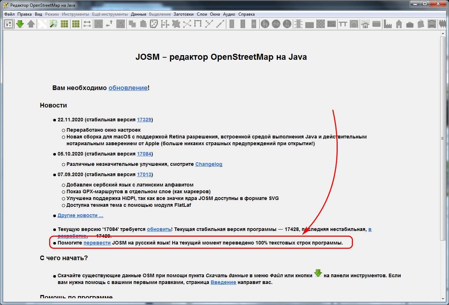Screen dimensions: 449x305
Task: Open the Аудио menu
Action: pos(229,14)
